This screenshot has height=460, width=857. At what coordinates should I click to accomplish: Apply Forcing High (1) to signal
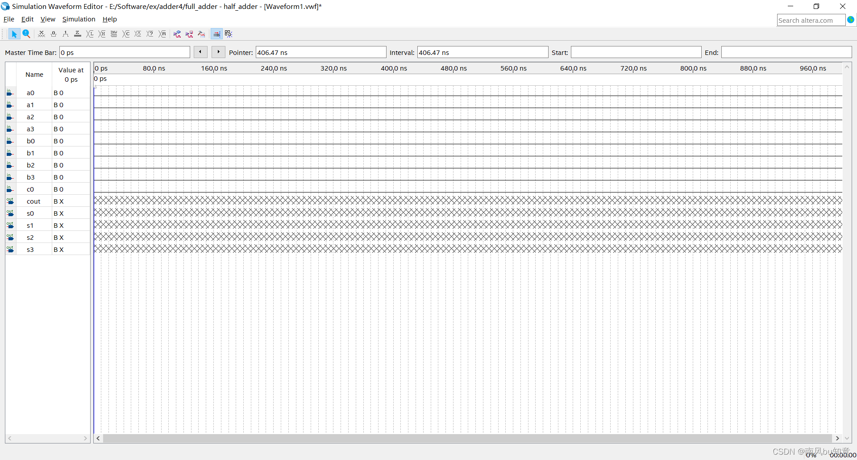point(66,34)
